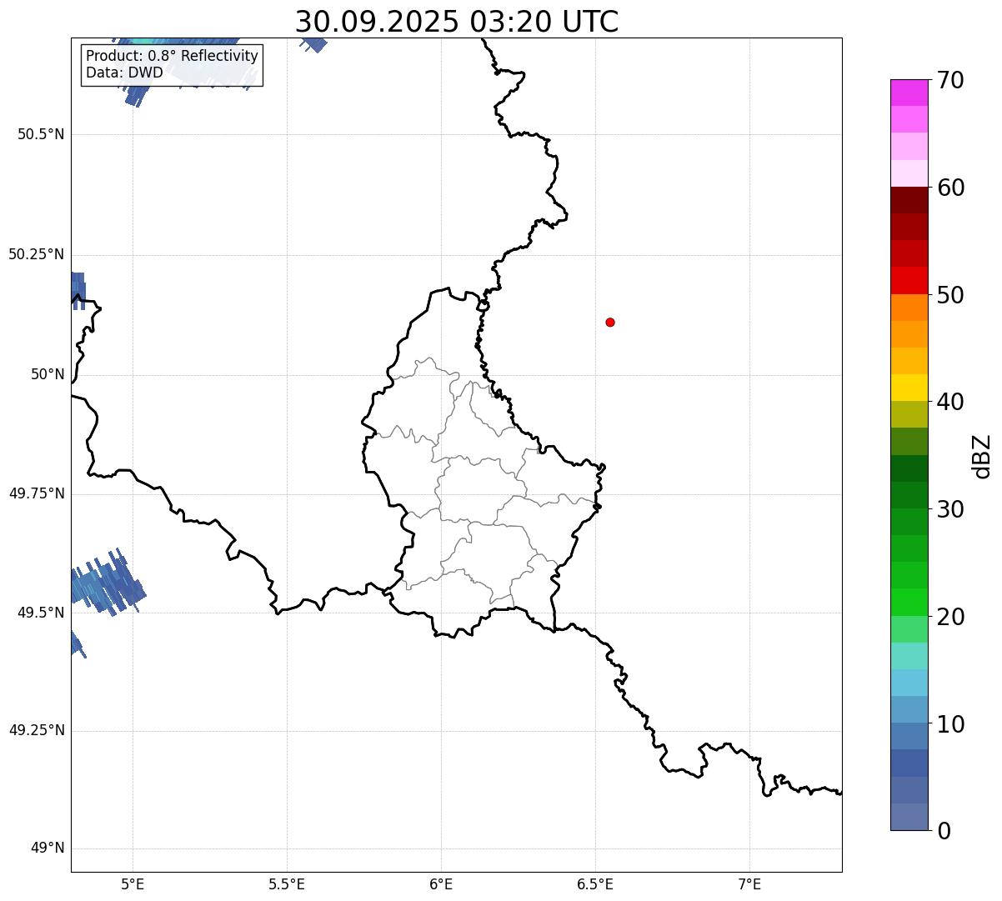Click the Product: 0.8° Reflectivity label

(x=173, y=56)
